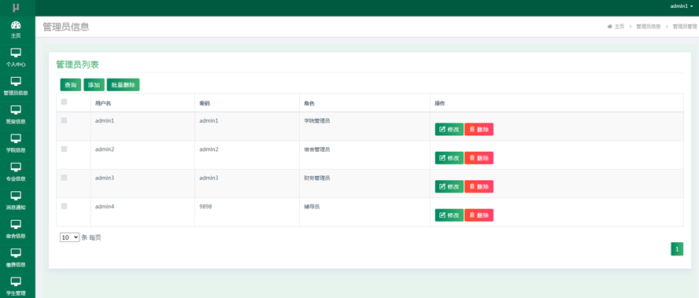
Task: Tick the checkbox for admin1 row
Action: (x=64, y=120)
